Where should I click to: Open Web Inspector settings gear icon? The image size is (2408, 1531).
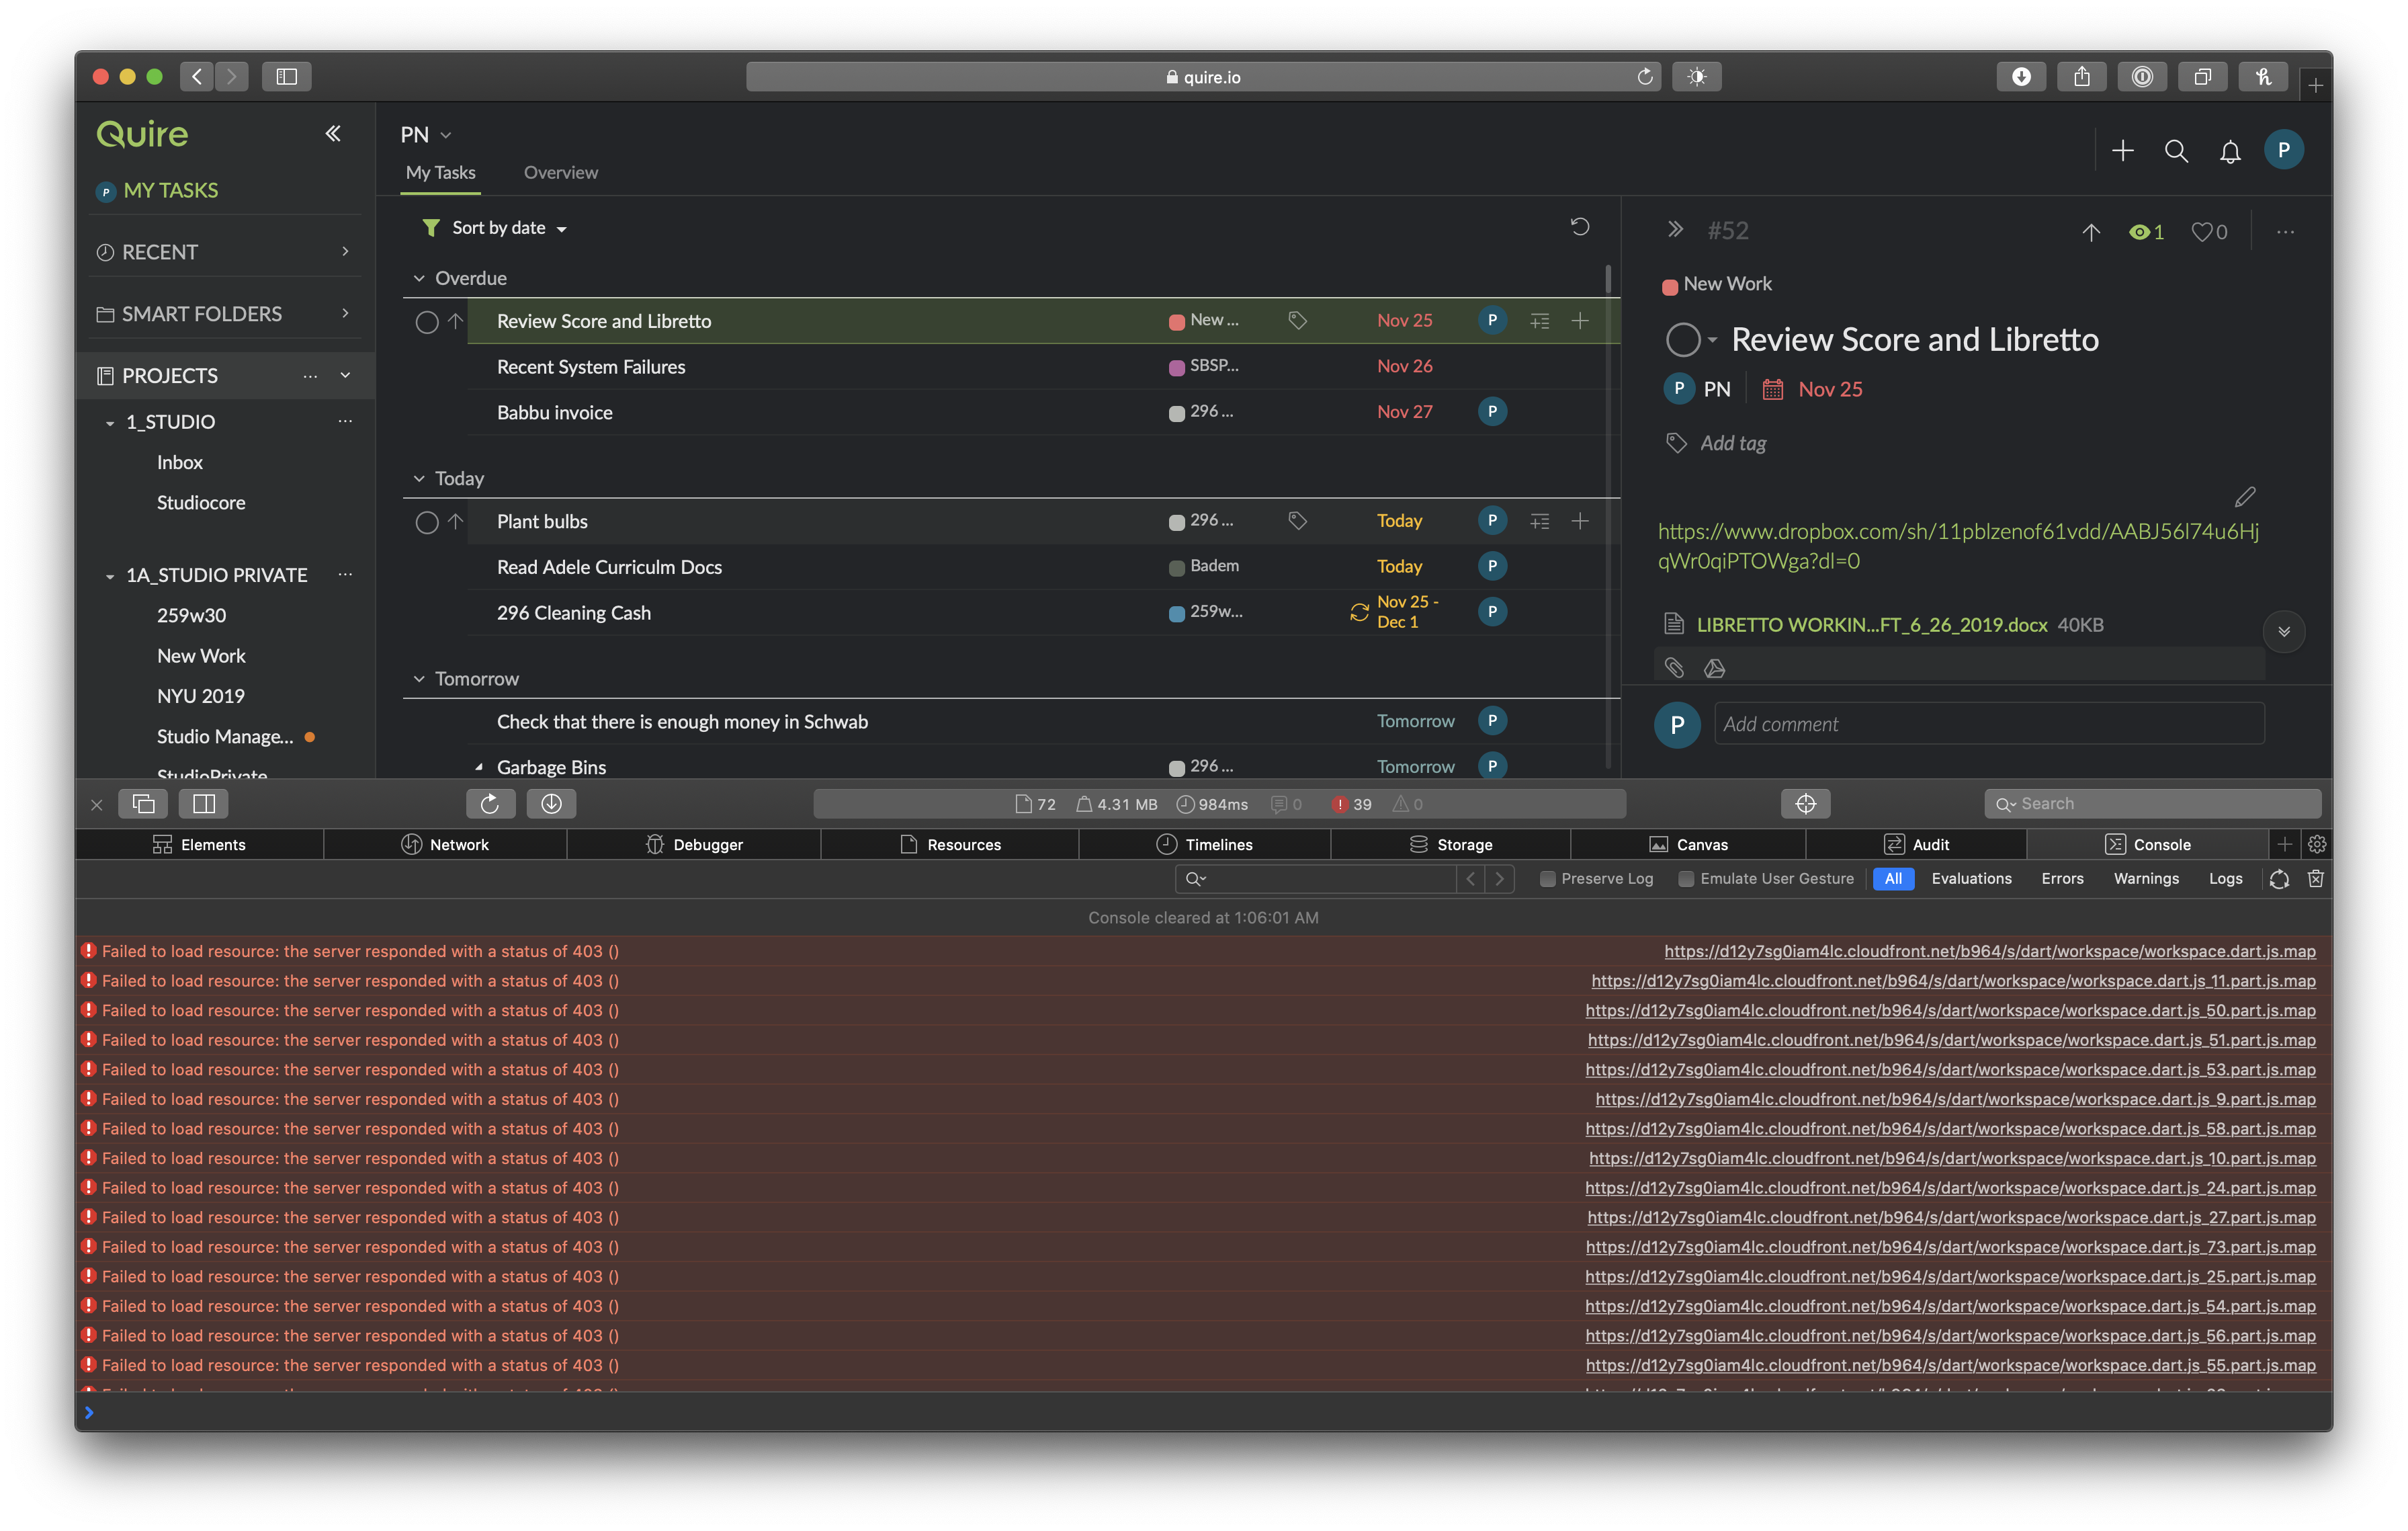click(x=2317, y=845)
